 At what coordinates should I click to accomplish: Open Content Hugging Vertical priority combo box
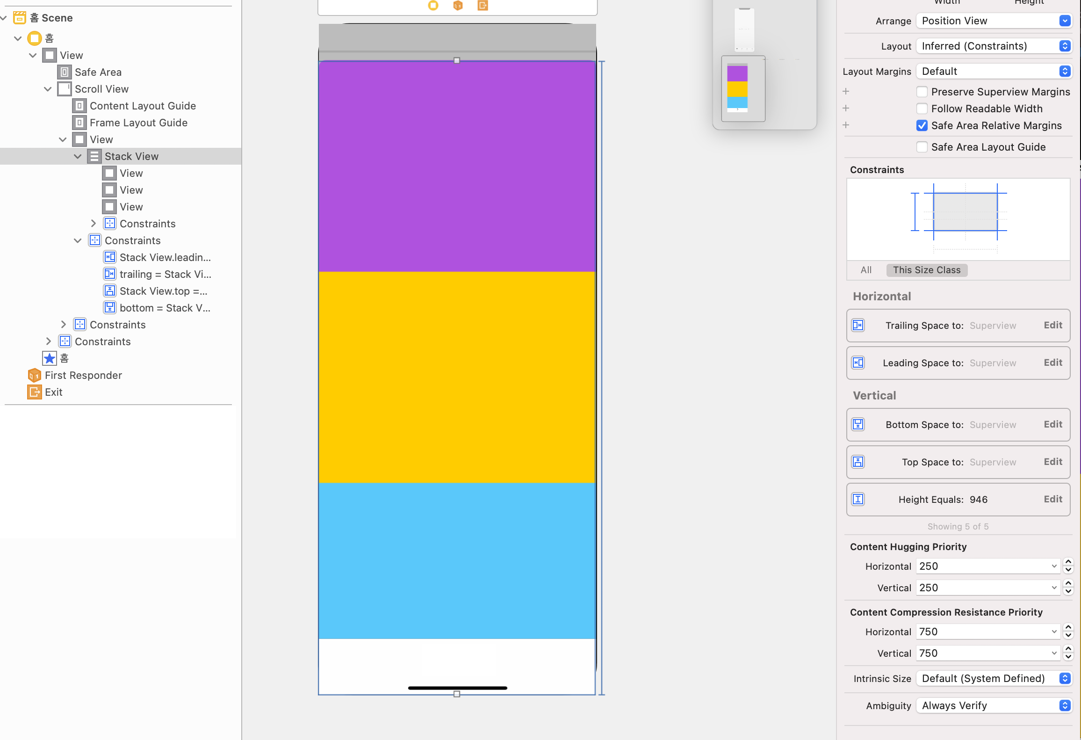point(988,588)
